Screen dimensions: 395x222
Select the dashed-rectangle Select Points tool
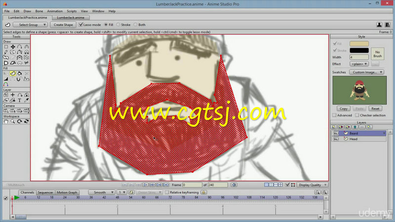(6, 47)
